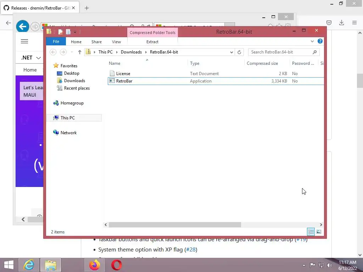Click RetroBar.64-bit in the address breadcrumb
Screen dimensions: 363x272
164,52
